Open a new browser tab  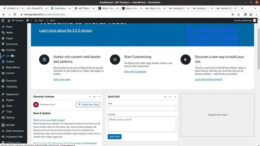click(x=242, y=8)
